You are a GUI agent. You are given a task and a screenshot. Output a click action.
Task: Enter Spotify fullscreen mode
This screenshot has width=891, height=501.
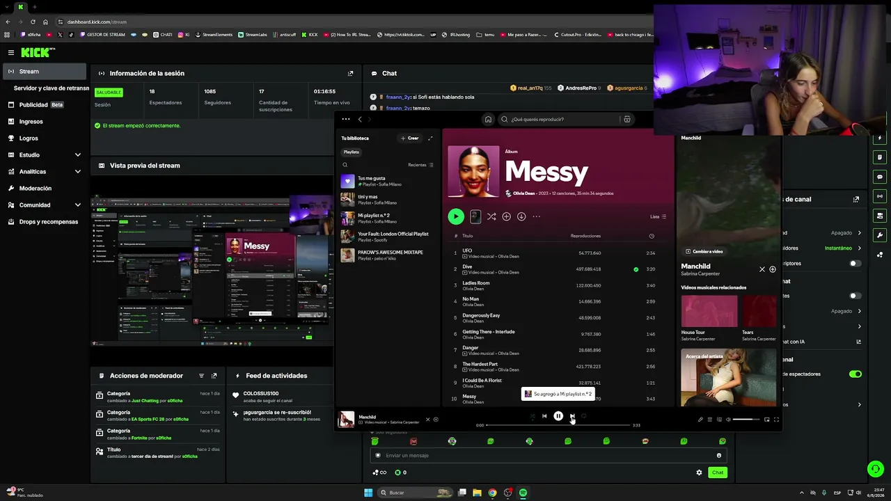point(776,420)
